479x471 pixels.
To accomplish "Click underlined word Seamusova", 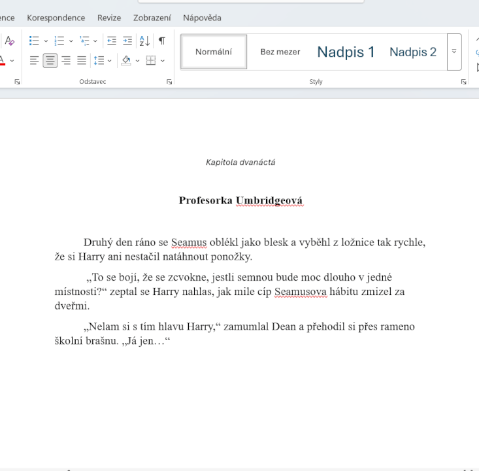I will tap(301, 292).
